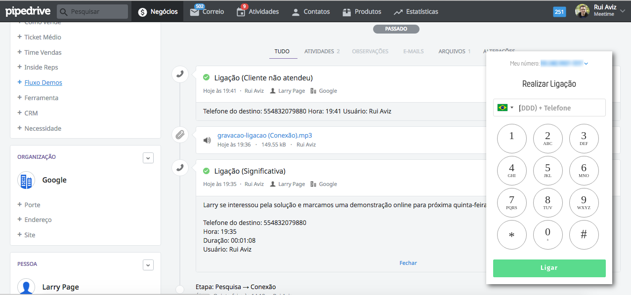The height and width of the screenshot is (295, 631).
Task: Open the Rui Aviz user menu
Action: click(x=600, y=11)
